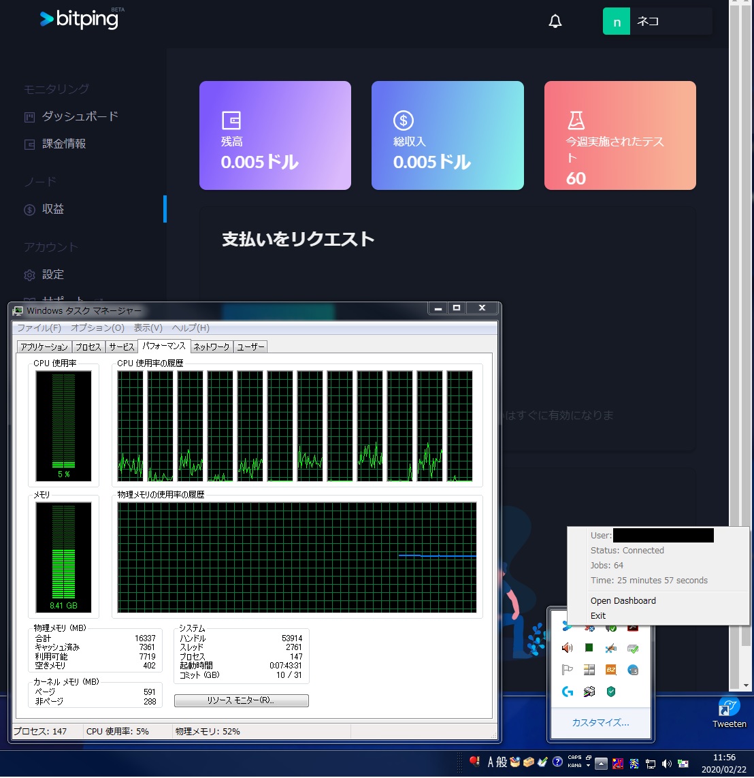This screenshot has height=778, width=754.
Task: Switch to the ネットワーク tab
Action: point(212,346)
